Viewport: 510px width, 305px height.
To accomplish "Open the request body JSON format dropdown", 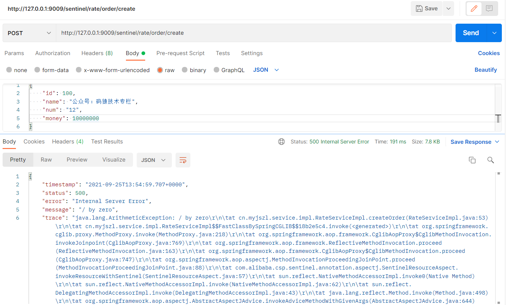I will [x=266, y=70].
